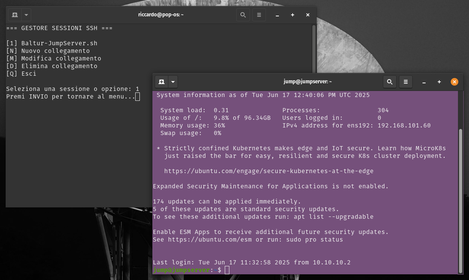Minimize the jump@jumpserver terminal window
The image size is (469, 280).
click(424, 82)
